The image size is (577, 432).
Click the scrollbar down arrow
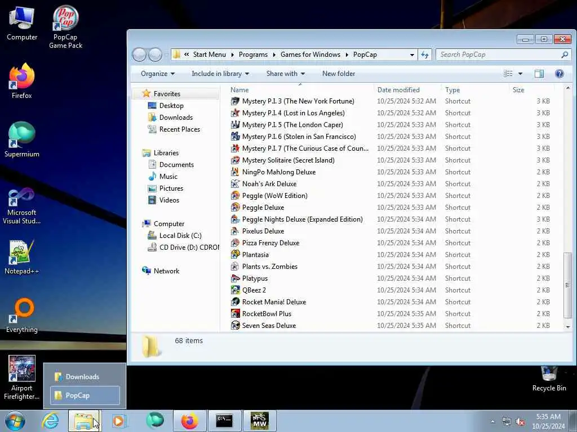567,327
